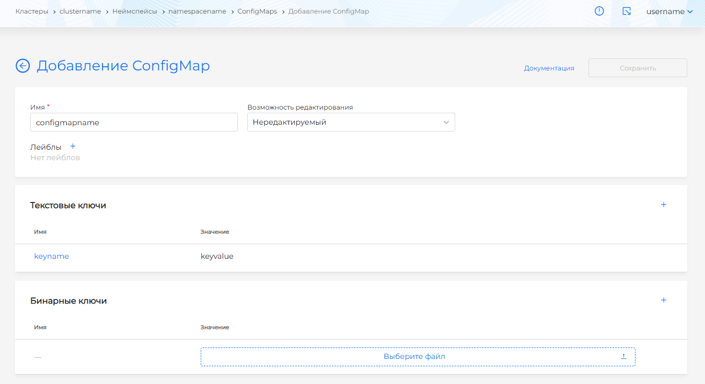The image size is (705, 384).
Task: Click the Имя input field
Action: [134, 123]
